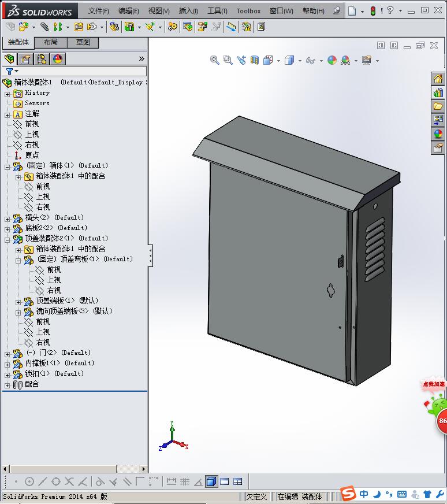Select the DisplayManager tab icon
The width and height of the screenshot is (447, 504).
coord(58,59)
